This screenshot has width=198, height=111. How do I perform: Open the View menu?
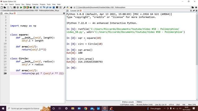click(54, 4)
